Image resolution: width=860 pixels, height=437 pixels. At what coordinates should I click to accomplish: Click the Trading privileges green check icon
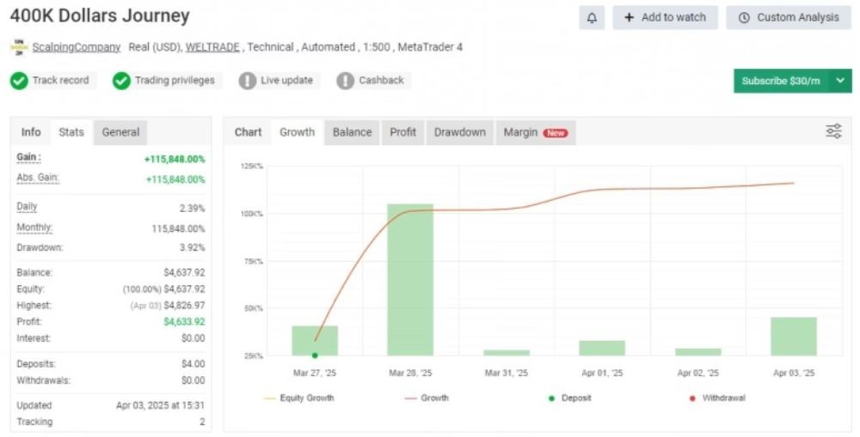(x=121, y=81)
